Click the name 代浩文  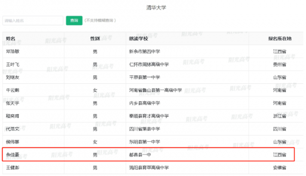tap(13, 129)
